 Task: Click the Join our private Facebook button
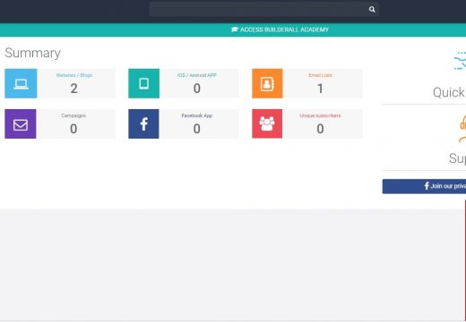(x=424, y=186)
